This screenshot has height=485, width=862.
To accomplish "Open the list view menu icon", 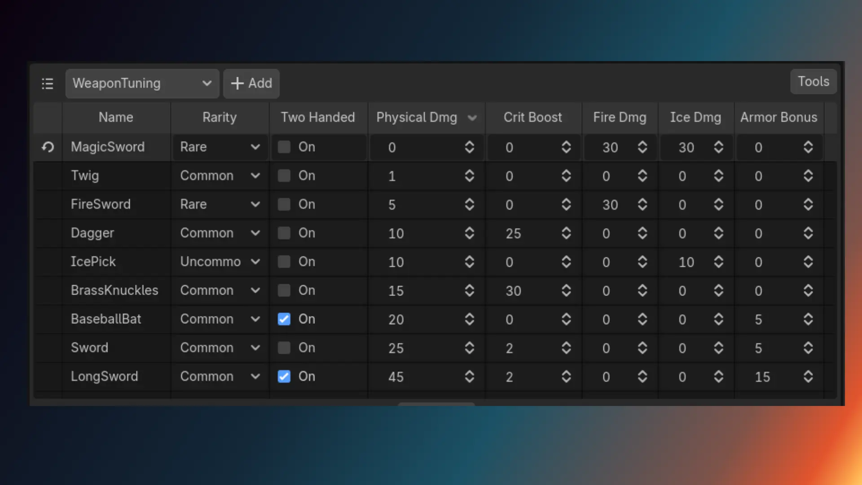I will [x=48, y=84].
